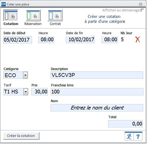Click the Créer la cotation button
Viewport: 147px width, 144px height.
pyautogui.click(x=21, y=136)
